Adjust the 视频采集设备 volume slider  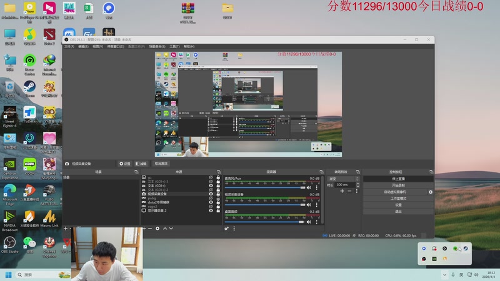(x=264, y=205)
